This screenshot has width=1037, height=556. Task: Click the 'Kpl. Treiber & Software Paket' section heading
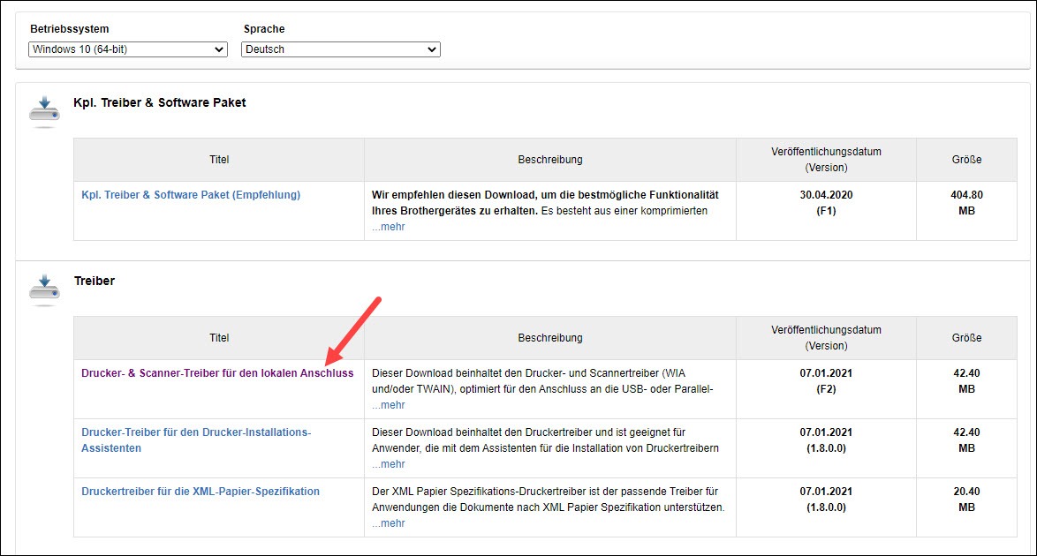pos(159,102)
